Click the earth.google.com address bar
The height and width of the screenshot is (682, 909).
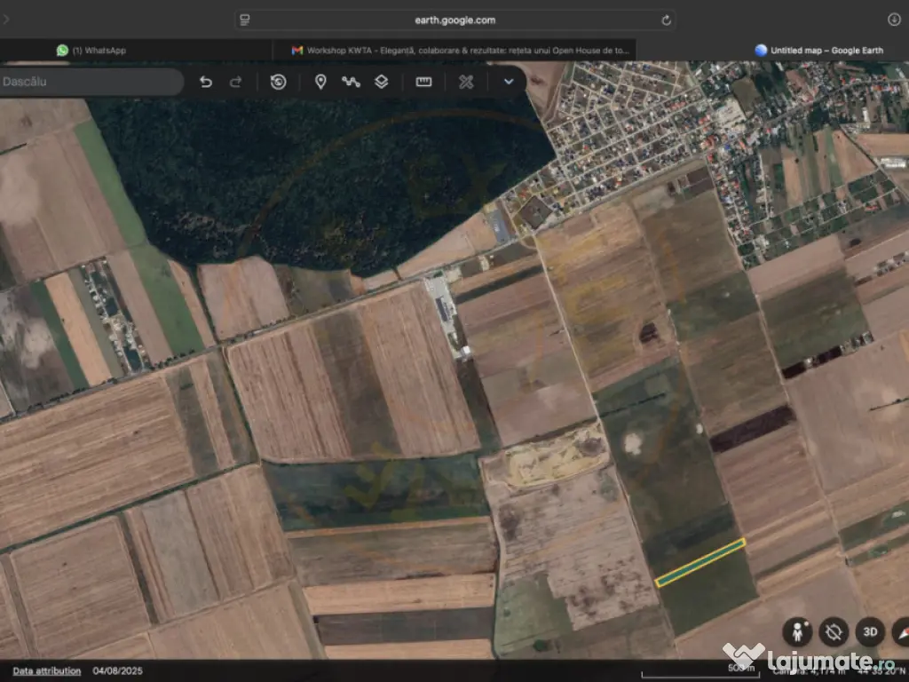tap(454, 20)
